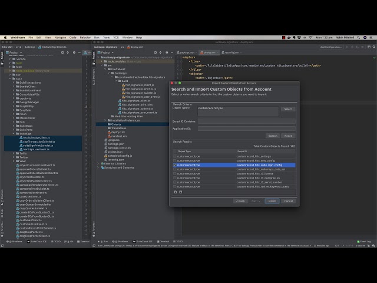Click the Object Types text area
This screenshot has width=377, height=283.
pyautogui.click(x=238, y=111)
